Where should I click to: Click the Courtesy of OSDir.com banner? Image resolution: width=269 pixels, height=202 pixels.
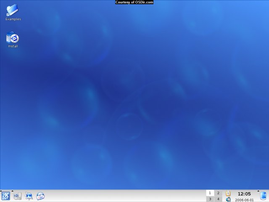[134, 2]
